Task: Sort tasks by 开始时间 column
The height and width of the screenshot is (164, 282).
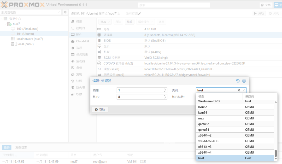Action: [17, 155]
